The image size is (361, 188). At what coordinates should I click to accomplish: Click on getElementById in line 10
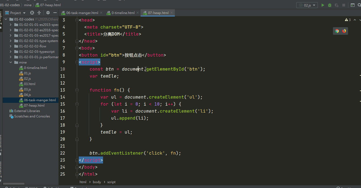[165, 69]
